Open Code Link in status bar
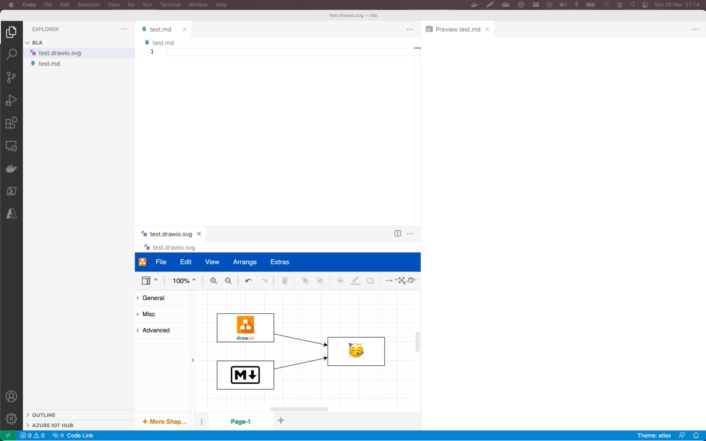706x441 pixels. coord(73,436)
